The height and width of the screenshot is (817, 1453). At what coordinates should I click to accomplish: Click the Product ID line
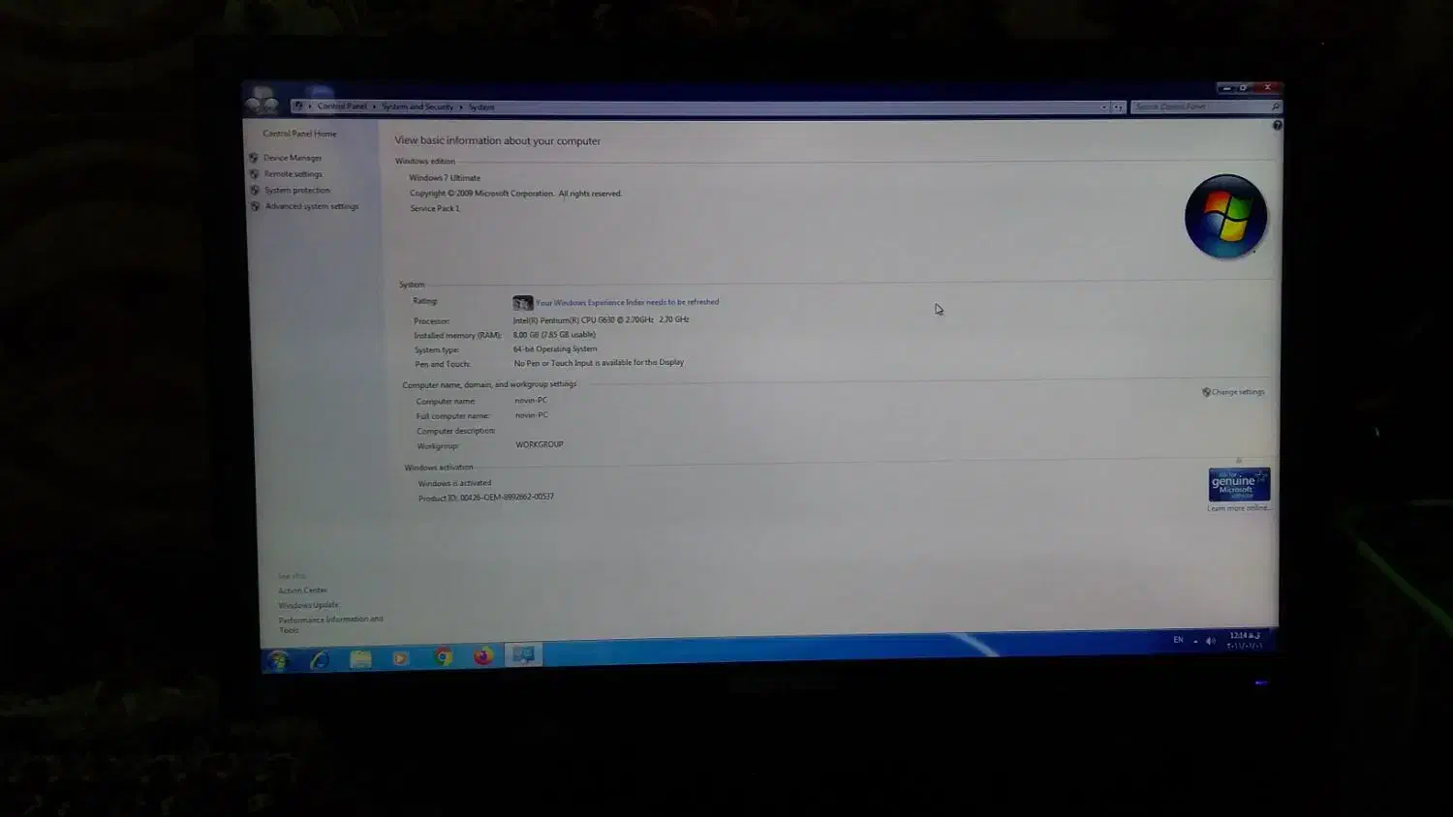(x=486, y=498)
